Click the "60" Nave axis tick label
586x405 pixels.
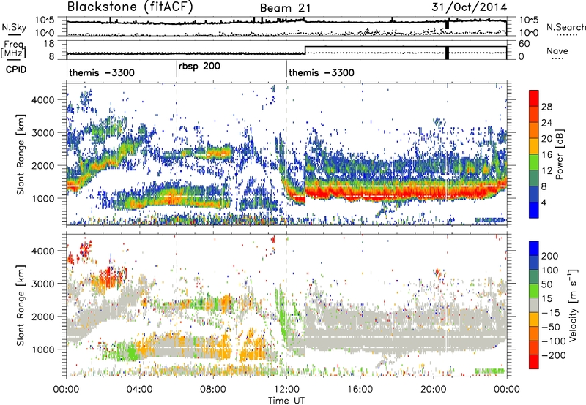pos(524,44)
